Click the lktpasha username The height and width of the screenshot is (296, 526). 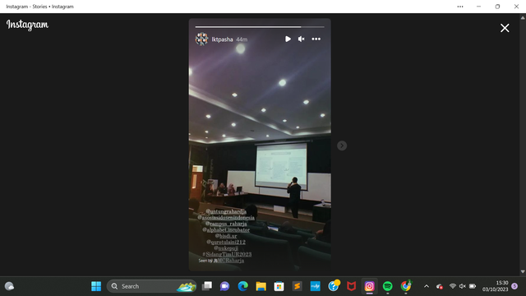point(222,39)
